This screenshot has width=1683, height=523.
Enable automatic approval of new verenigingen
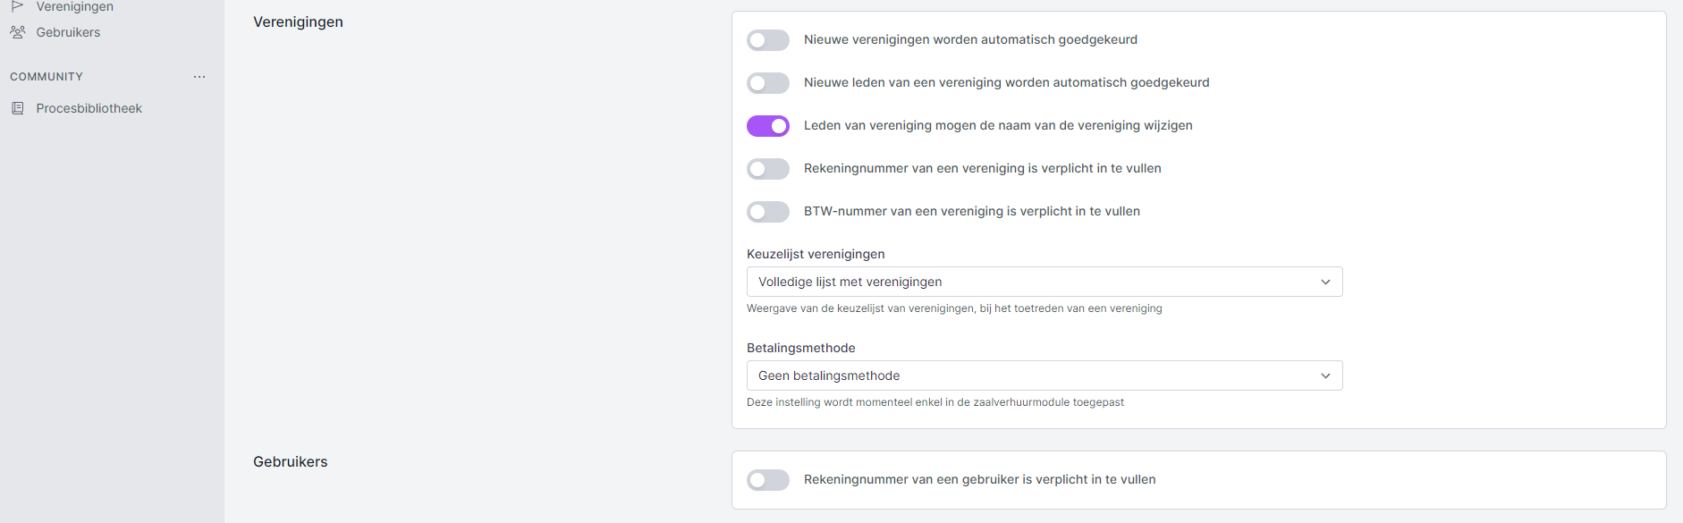tap(768, 40)
